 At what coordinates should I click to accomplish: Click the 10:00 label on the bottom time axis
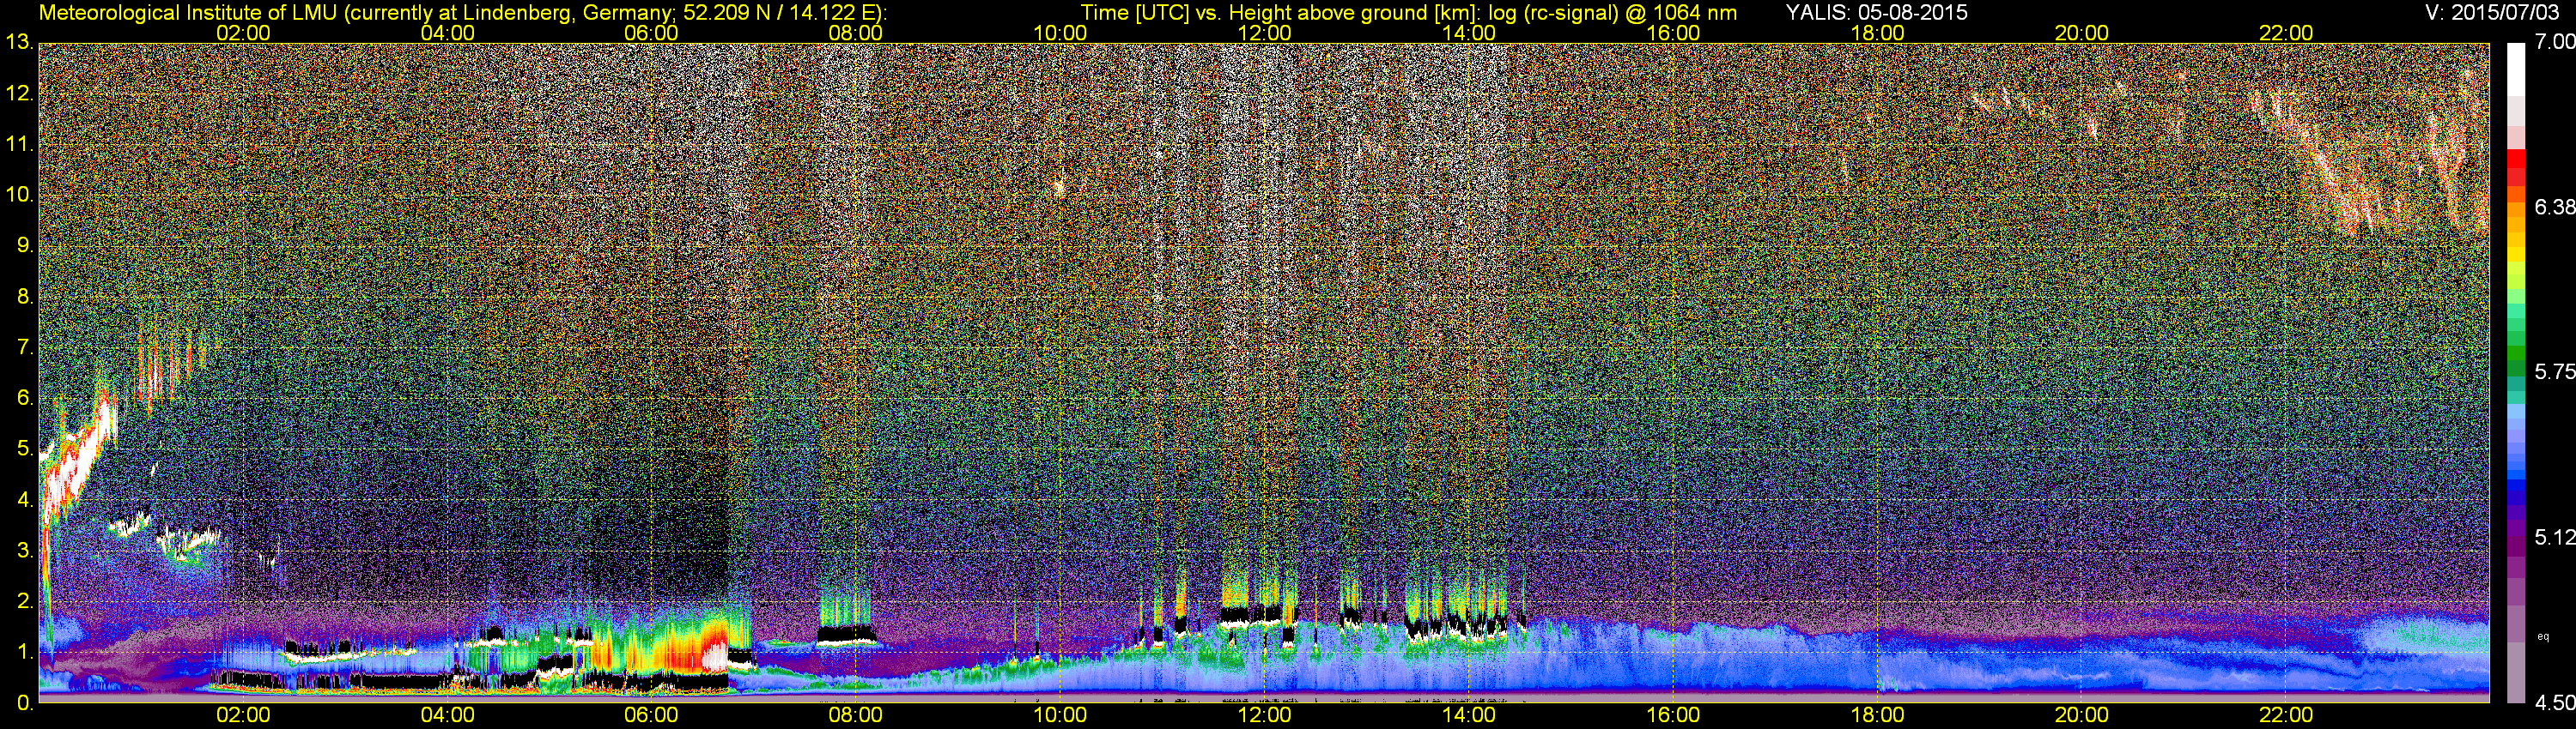point(1060,716)
